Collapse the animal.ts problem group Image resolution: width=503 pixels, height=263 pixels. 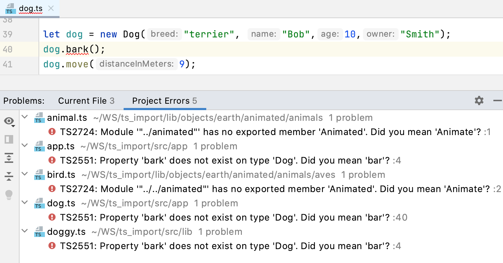24,117
